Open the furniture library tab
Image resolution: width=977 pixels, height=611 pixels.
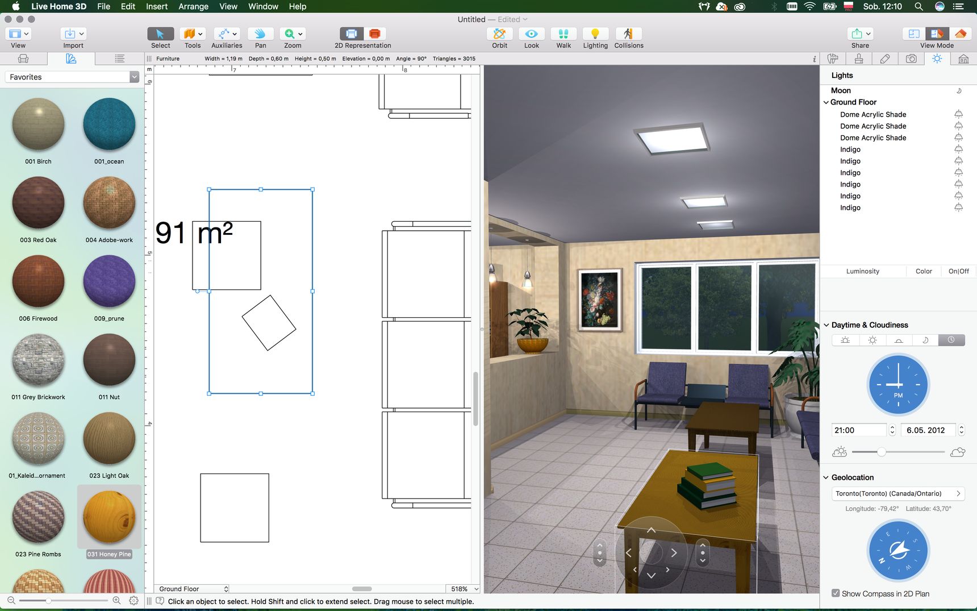[x=23, y=59]
